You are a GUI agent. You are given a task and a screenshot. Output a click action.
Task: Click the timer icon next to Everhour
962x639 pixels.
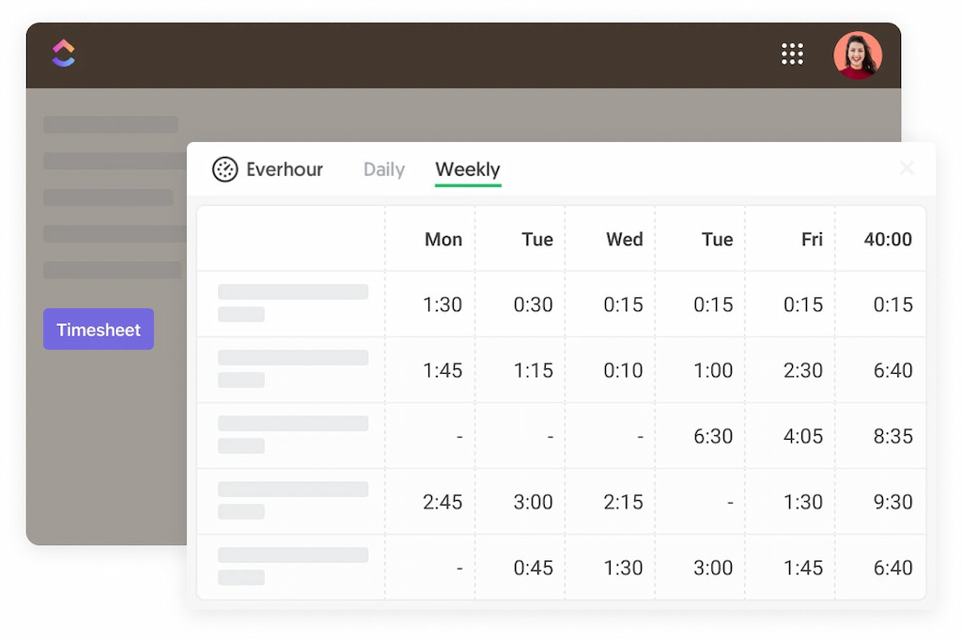pyautogui.click(x=225, y=169)
